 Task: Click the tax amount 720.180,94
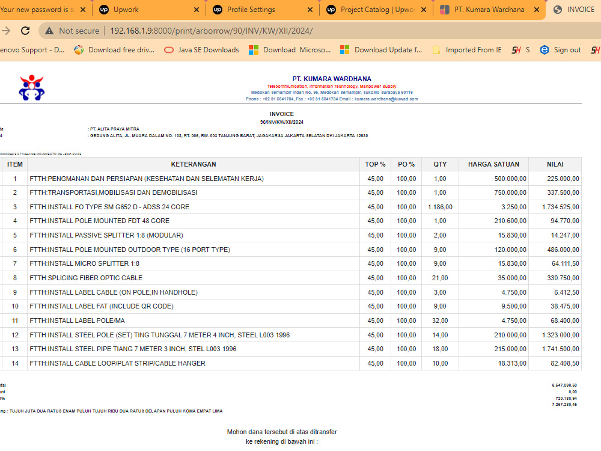coord(566,399)
